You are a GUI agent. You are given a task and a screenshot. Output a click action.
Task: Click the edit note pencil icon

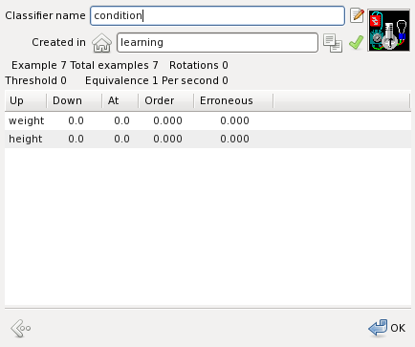tap(357, 15)
